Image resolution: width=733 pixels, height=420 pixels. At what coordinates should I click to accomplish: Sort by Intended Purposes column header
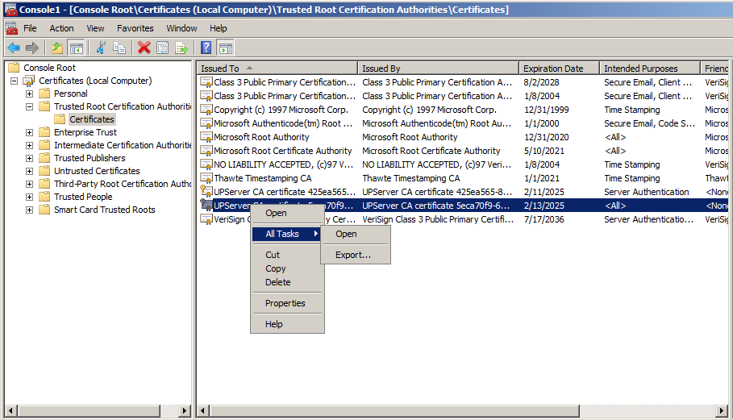click(650, 69)
